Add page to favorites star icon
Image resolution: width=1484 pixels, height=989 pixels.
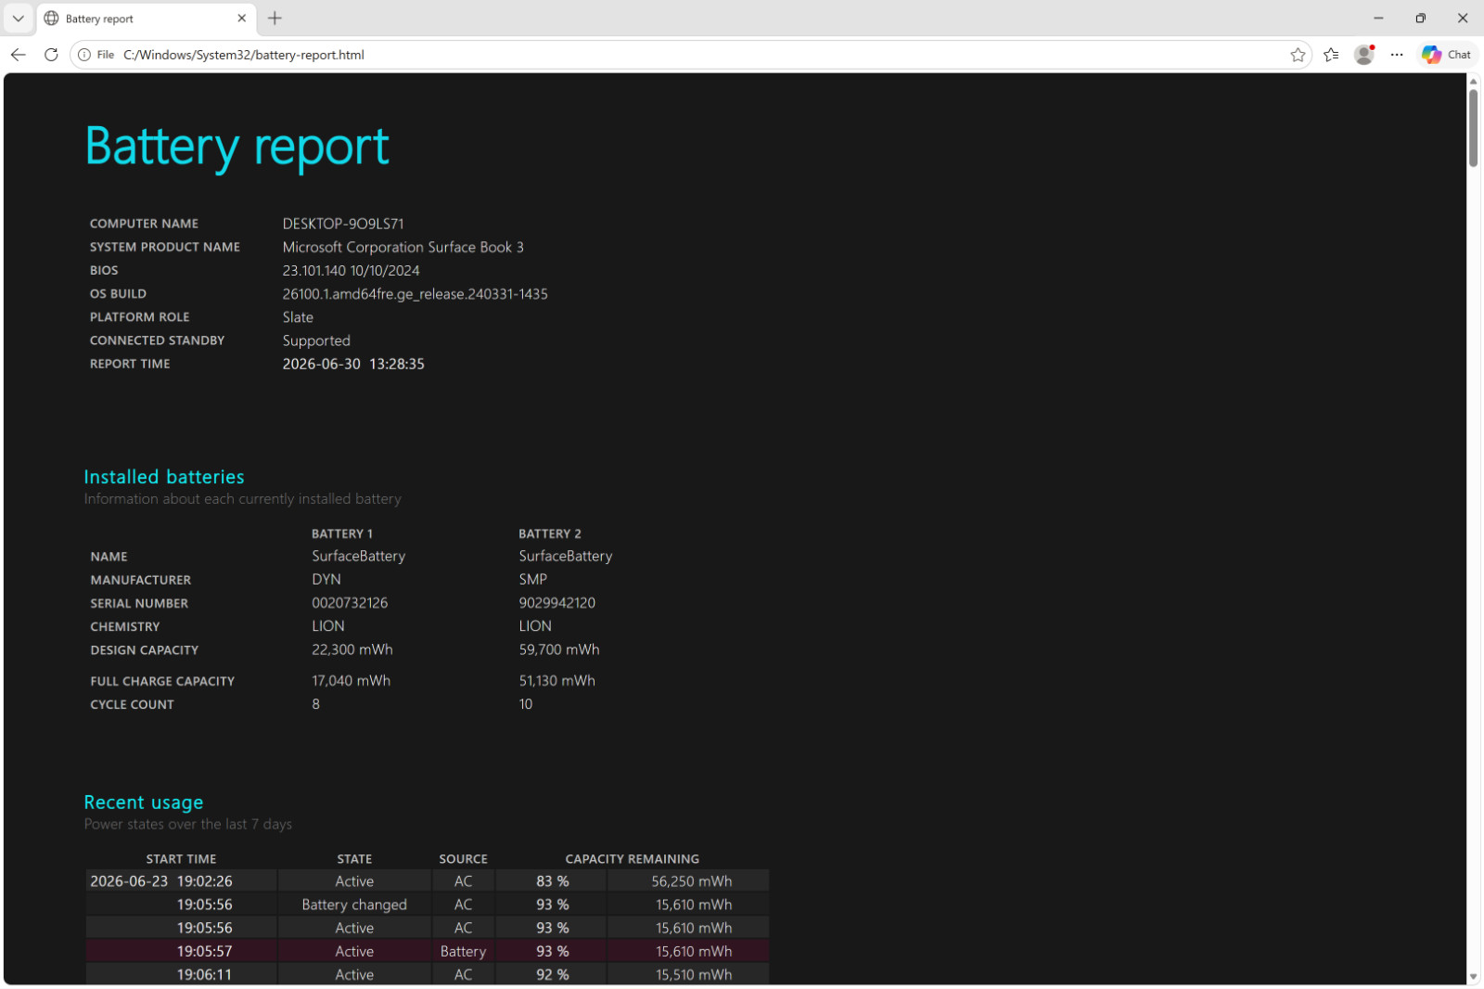coord(1298,55)
